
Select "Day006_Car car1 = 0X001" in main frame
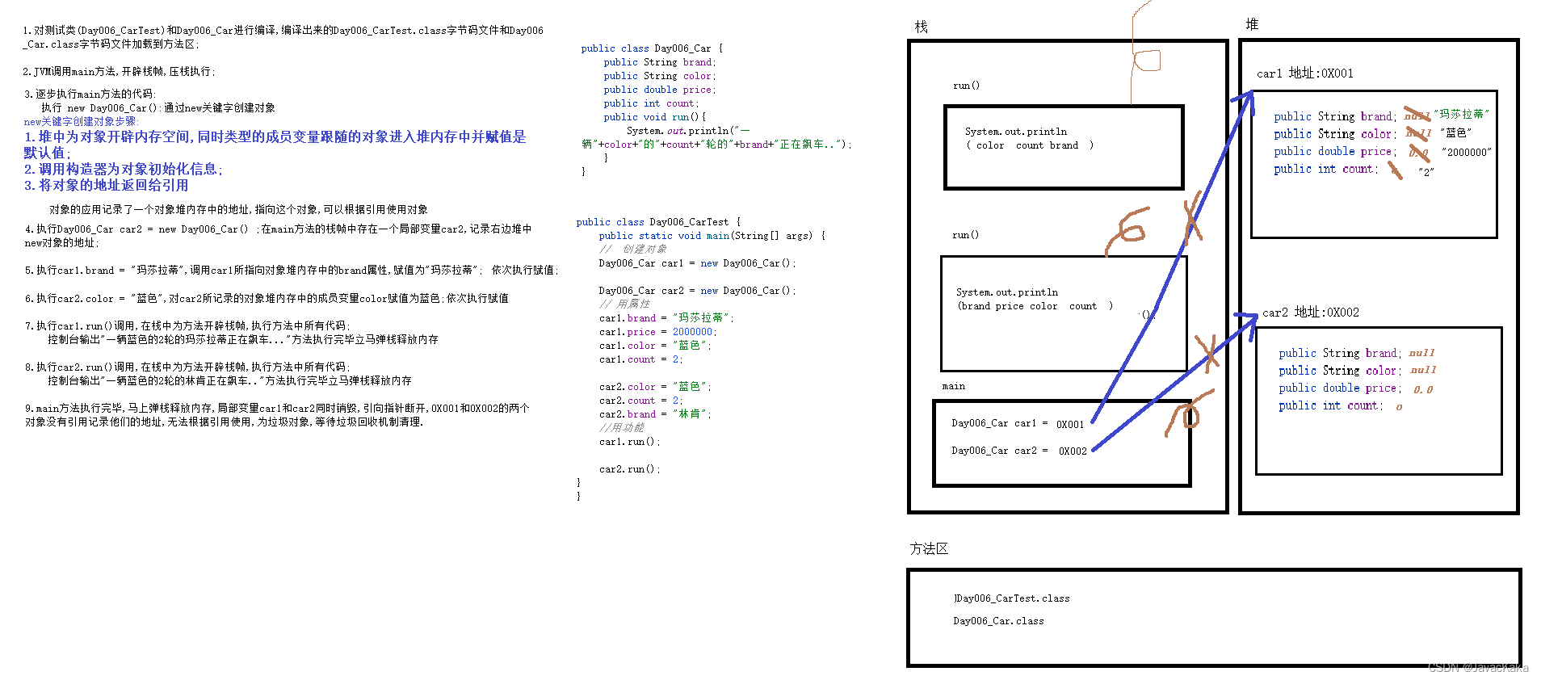tap(1018, 423)
